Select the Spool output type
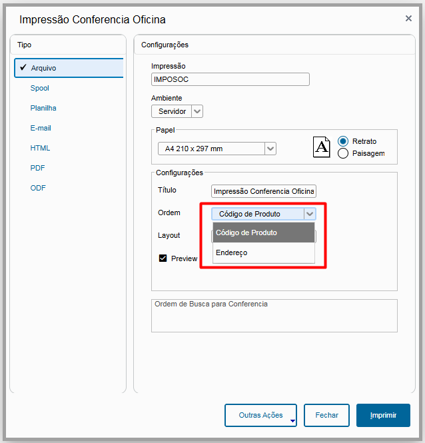 [39, 88]
